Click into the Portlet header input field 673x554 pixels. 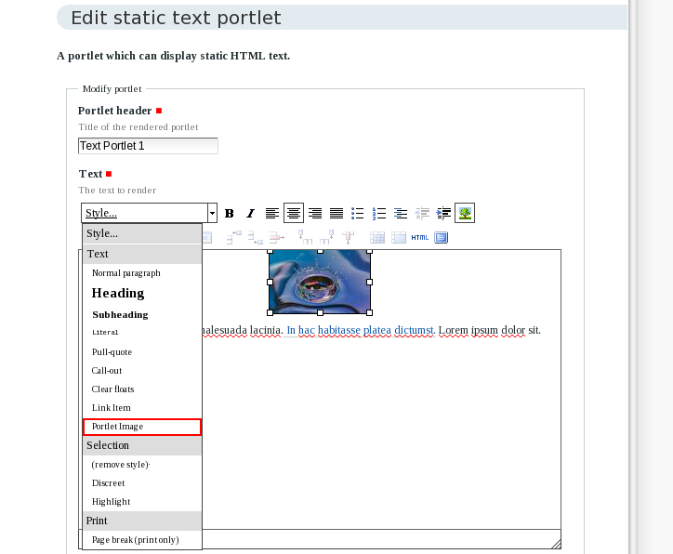pyautogui.click(x=148, y=146)
